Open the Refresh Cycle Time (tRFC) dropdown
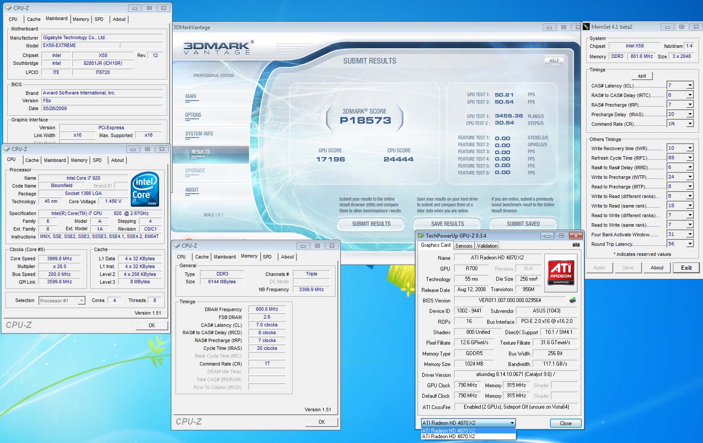The image size is (703, 443). pyautogui.click(x=690, y=158)
